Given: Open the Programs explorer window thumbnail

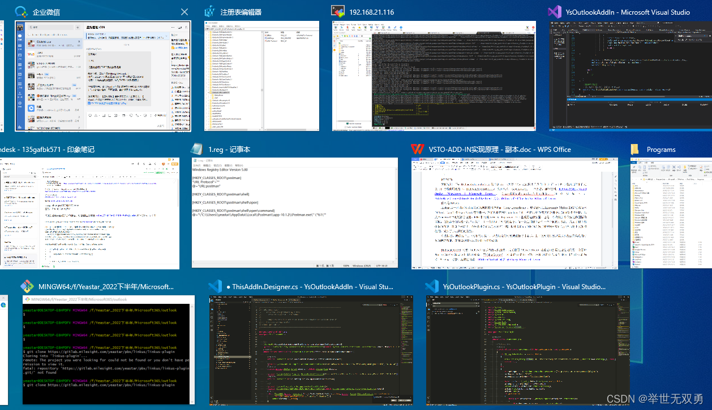Looking at the screenshot, I should [x=671, y=213].
